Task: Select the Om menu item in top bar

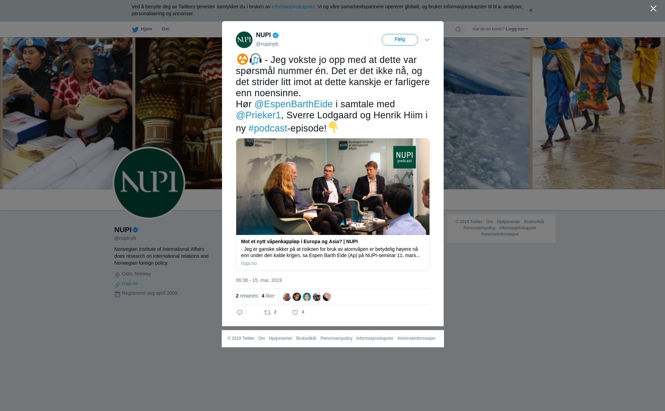Action: pos(165,29)
